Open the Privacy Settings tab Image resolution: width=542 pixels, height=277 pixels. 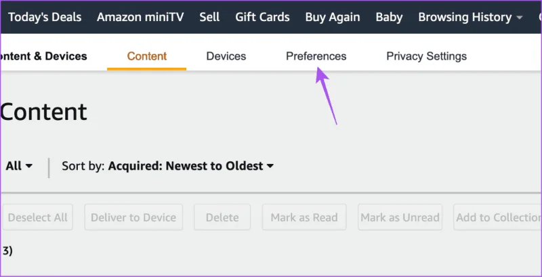pos(427,56)
